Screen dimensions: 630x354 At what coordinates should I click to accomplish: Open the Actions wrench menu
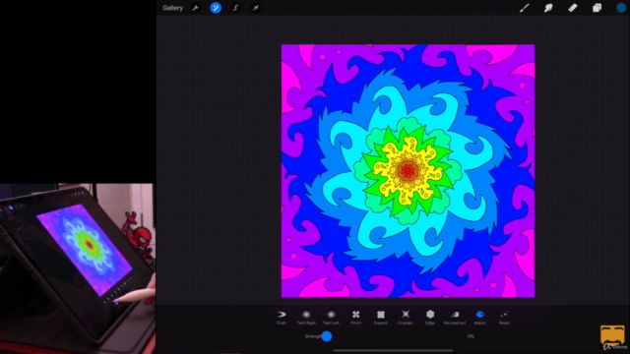(x=196, y=8)
